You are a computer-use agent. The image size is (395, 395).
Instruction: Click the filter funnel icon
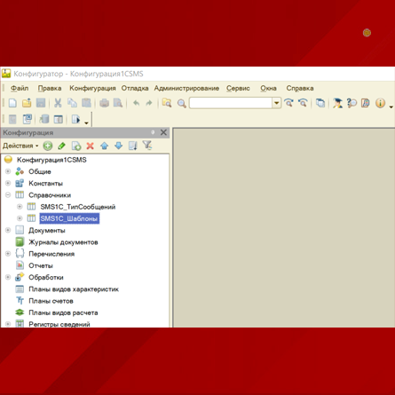147,146
